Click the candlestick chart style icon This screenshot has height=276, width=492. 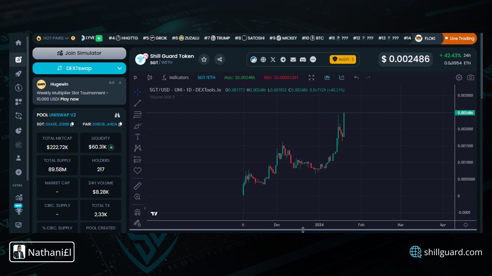pyautogui.click(x=149, y=77)
